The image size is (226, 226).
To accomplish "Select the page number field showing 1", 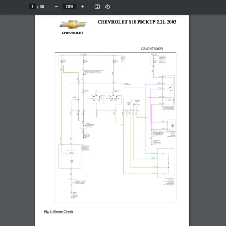I will [33, 6].
